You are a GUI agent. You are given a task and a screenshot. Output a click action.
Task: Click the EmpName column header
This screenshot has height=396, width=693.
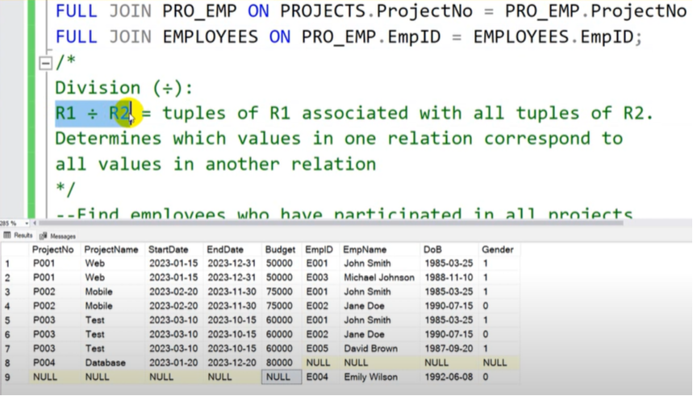click(364, 250)
